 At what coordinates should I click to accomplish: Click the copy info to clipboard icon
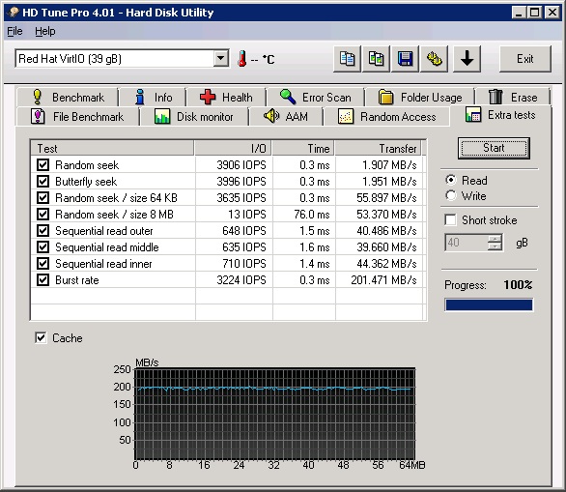pyautogui.click(x=347, y=59)
